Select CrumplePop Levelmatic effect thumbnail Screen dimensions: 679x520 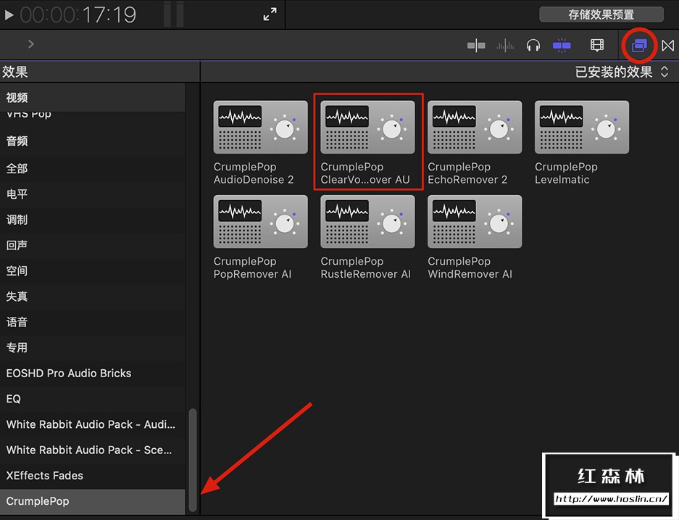point(582,127)
